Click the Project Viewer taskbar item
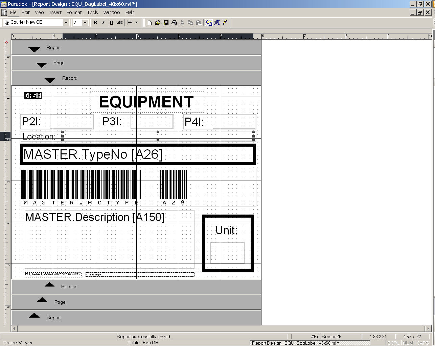The height and width of the screenshot is (346, 435). point(18,343)
